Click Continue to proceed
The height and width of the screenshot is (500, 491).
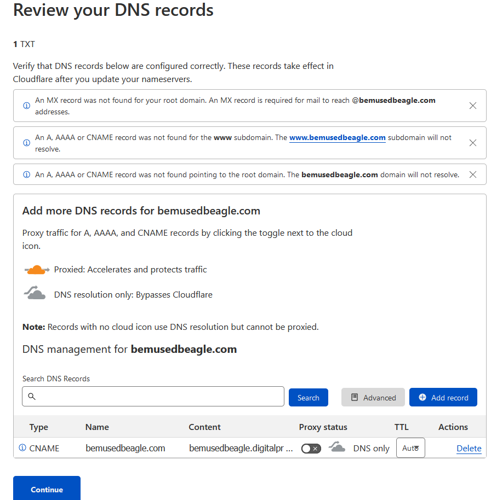click(x=47, y=488)
